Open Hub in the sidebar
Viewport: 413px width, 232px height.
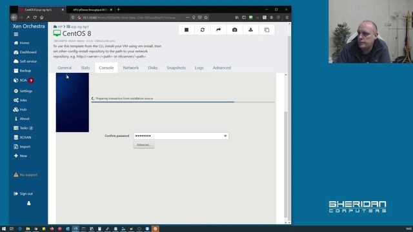[x=20, y=110]
